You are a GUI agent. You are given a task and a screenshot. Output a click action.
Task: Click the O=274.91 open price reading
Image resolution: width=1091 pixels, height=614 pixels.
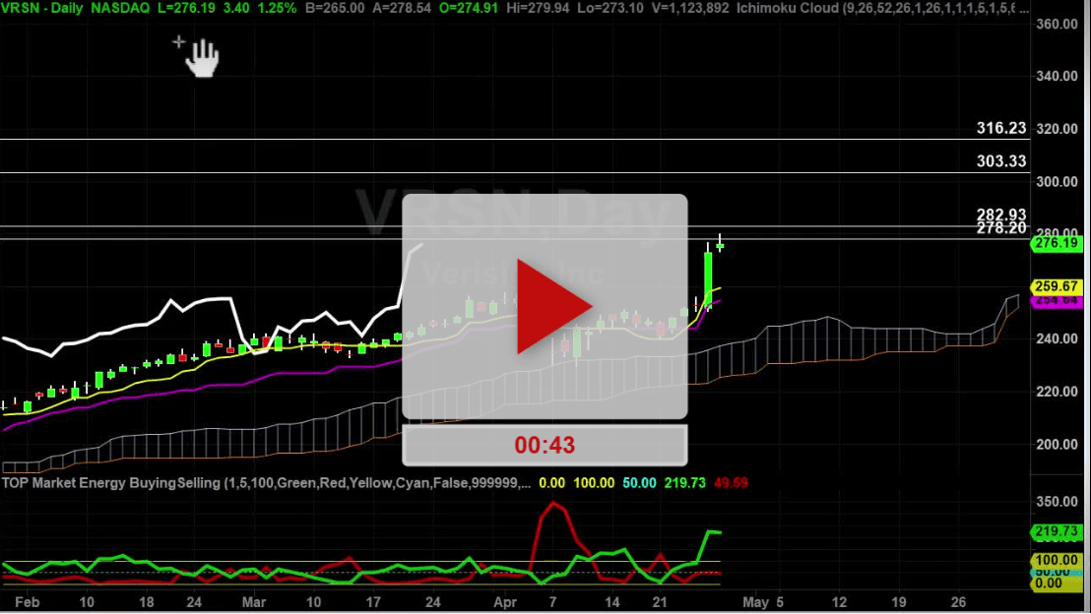(469, 8)
